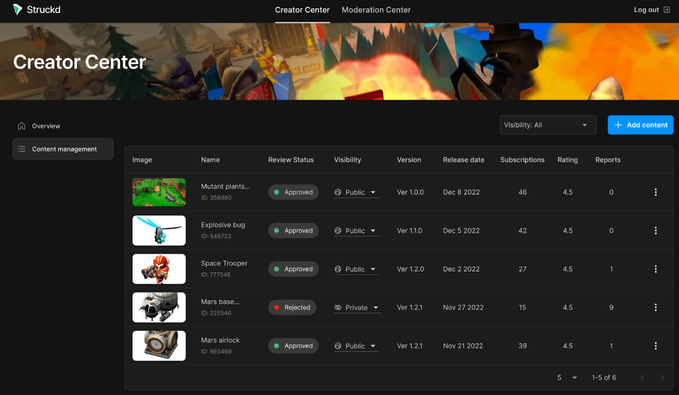Click the Content management list icon

[x=22, y=149]
